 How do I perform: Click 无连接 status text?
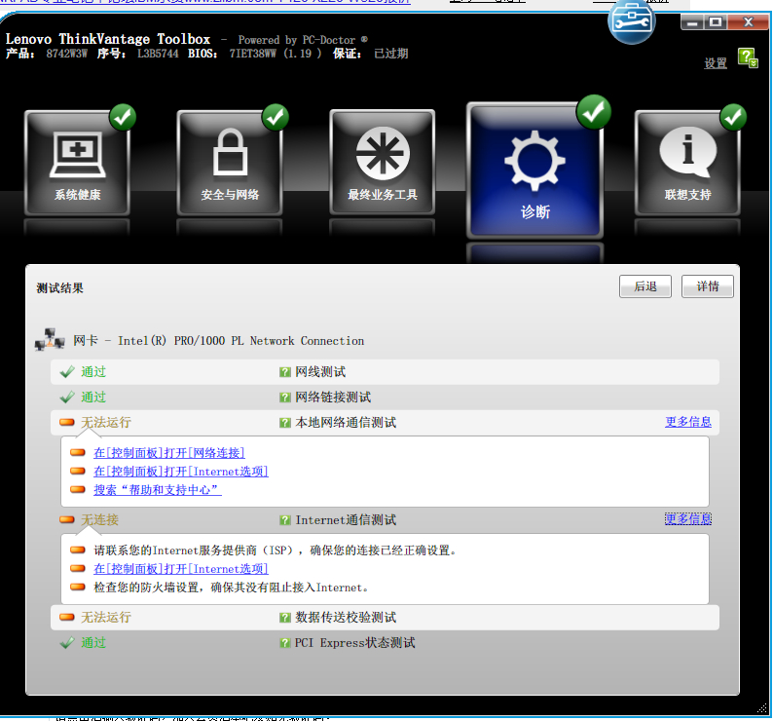tap(100, 519)
